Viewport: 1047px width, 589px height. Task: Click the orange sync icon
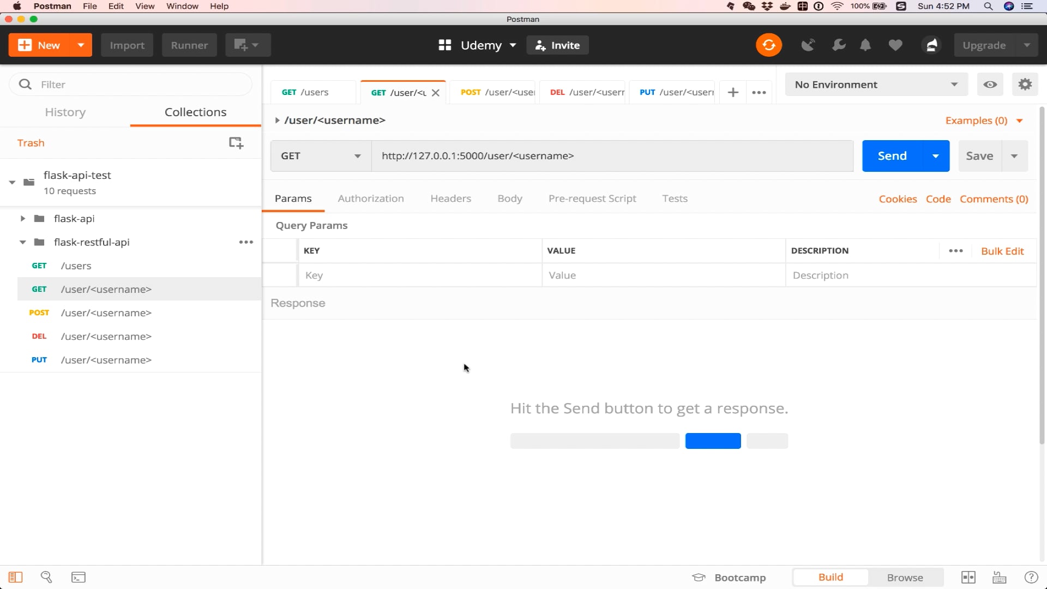pos(768,45)
